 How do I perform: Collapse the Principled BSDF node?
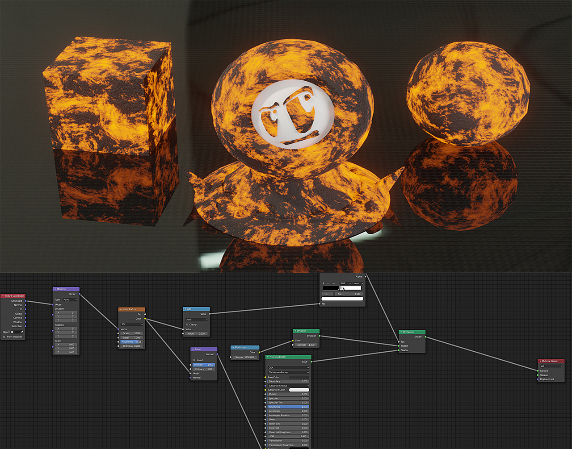[268, 357]
